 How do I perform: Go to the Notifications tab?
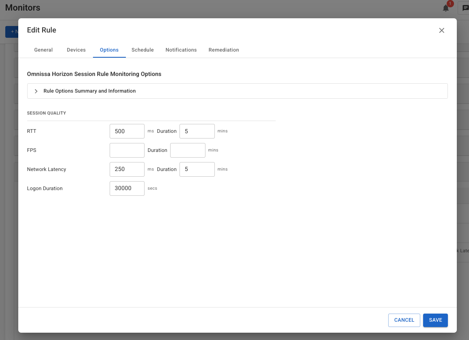(x=181, y=50)
